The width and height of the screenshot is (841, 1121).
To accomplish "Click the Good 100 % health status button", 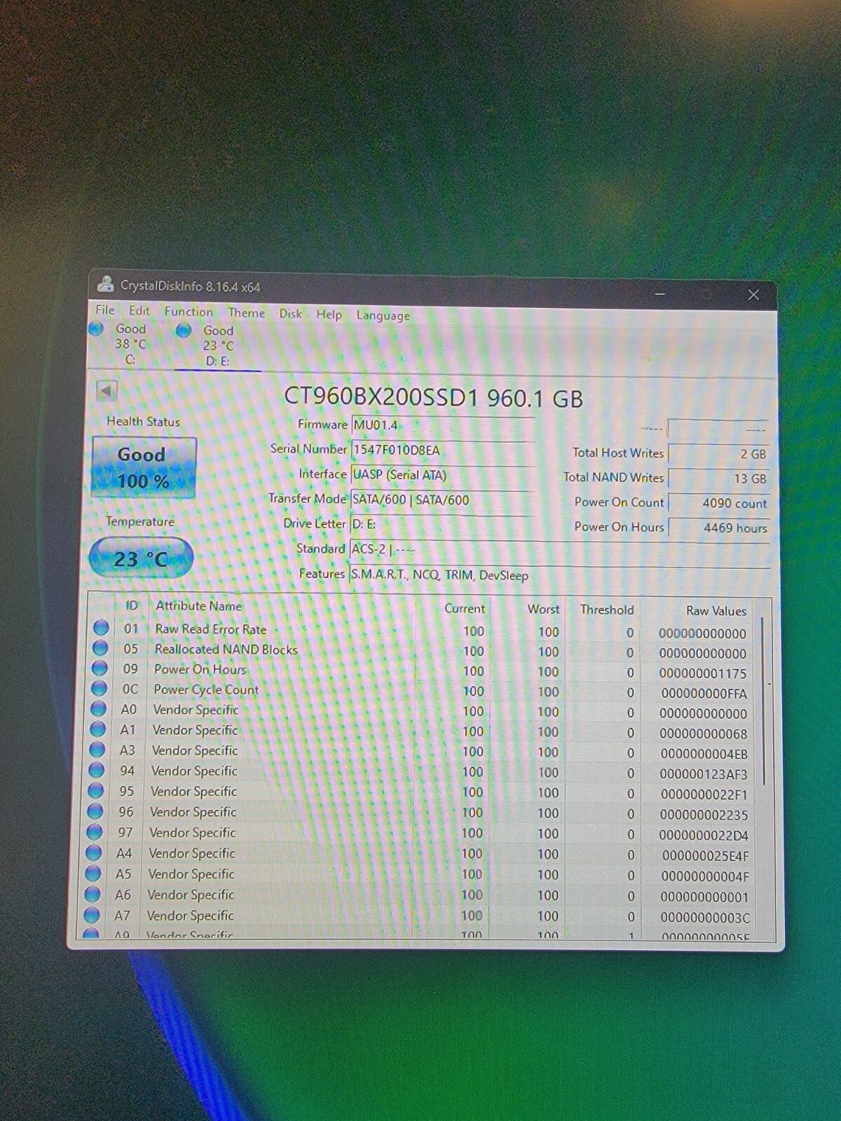I will [x=144, y=468].
